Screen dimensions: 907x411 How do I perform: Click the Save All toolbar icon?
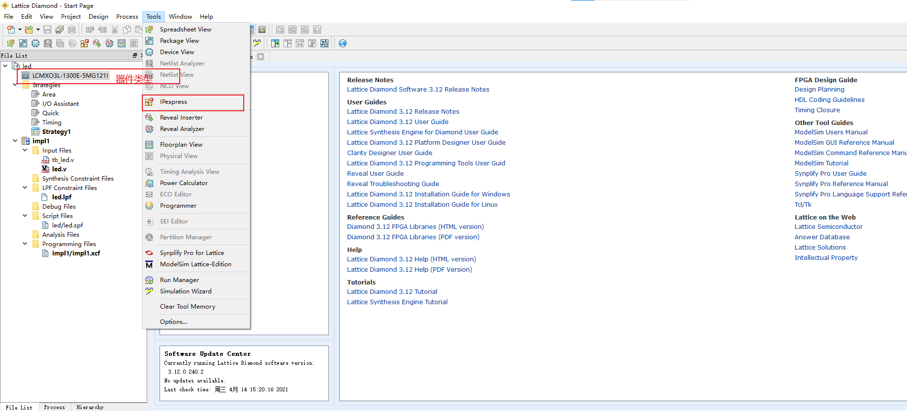click(x=60, y=30)
